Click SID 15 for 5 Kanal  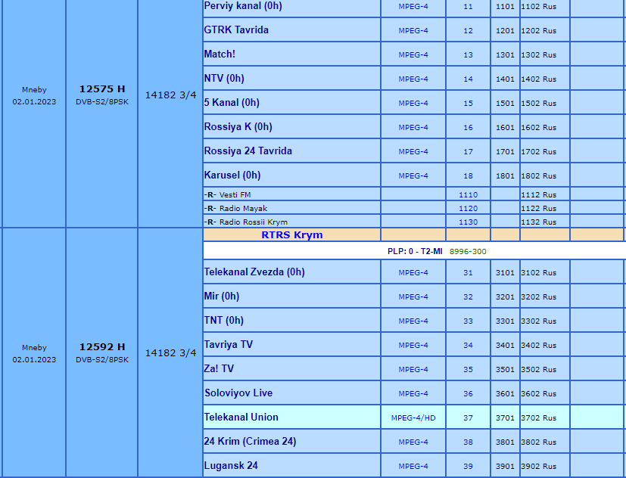coord(469,104)
